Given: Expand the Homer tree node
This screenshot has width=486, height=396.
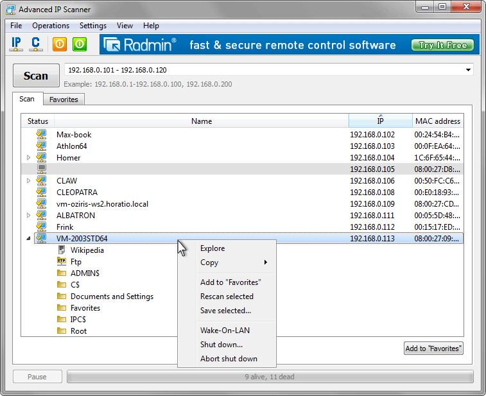Looking at the screenshot, I should point(28,157).
